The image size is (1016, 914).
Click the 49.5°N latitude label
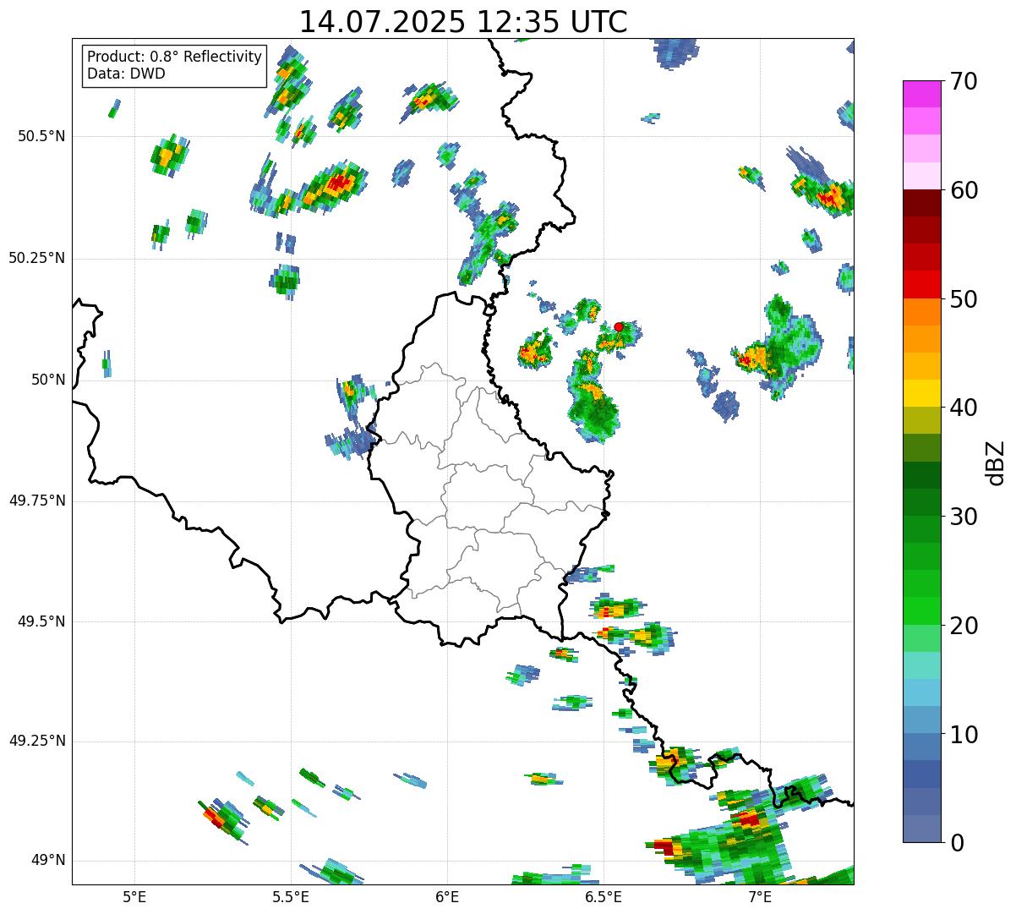tap(41, 621)
